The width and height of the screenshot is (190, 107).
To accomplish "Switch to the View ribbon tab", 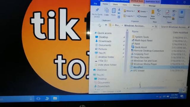I will coord(125,5).
